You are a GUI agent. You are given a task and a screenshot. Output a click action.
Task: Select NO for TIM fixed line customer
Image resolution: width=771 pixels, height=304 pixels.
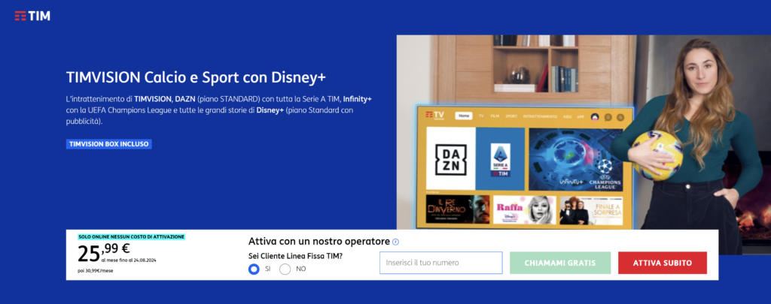(x=285, y=269)
